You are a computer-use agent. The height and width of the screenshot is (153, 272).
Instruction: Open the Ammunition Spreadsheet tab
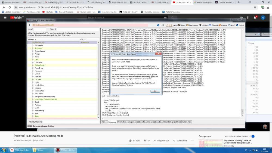point(171,122)
